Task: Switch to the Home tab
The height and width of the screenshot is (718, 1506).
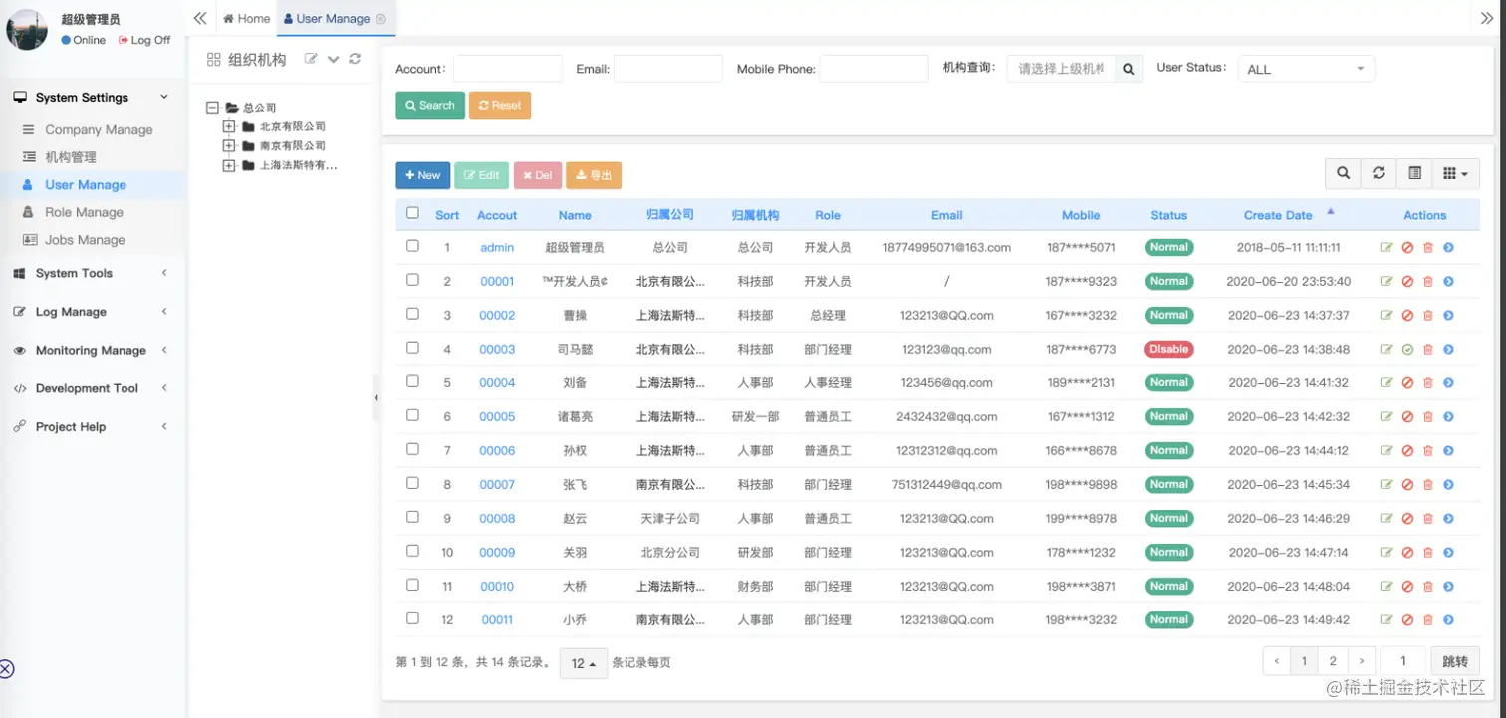Action: (247, 19)
